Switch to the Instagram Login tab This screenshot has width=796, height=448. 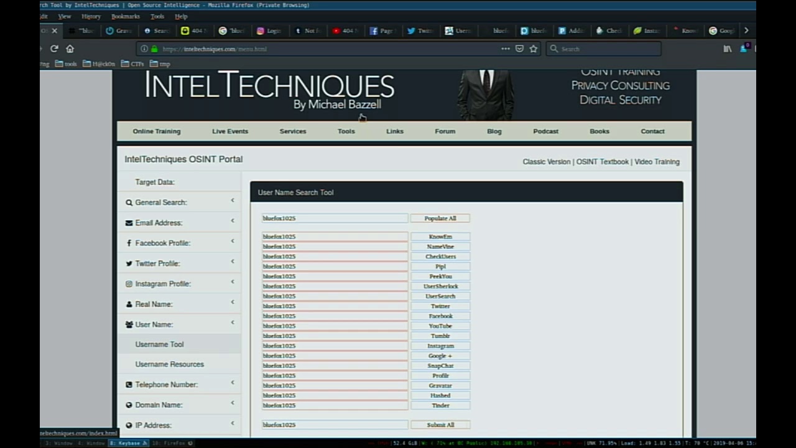click(x=269, y=30)
